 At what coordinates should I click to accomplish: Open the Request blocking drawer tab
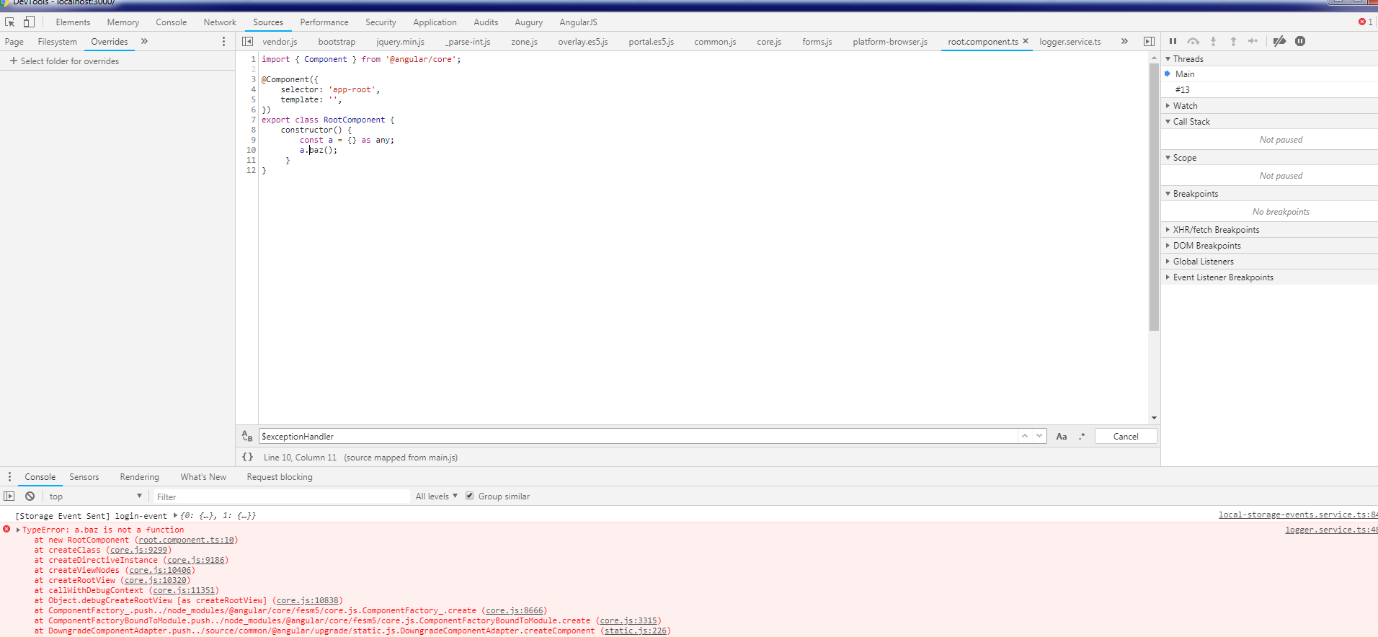pos(280,477)
